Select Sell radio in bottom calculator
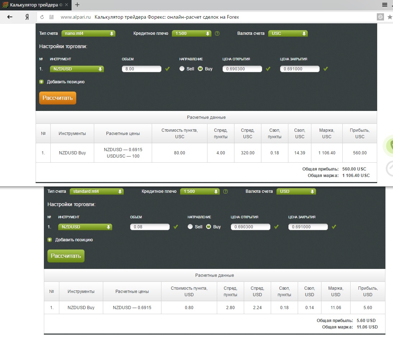The width and height of the screenshot is (393, 340). (x=190, y=227)
